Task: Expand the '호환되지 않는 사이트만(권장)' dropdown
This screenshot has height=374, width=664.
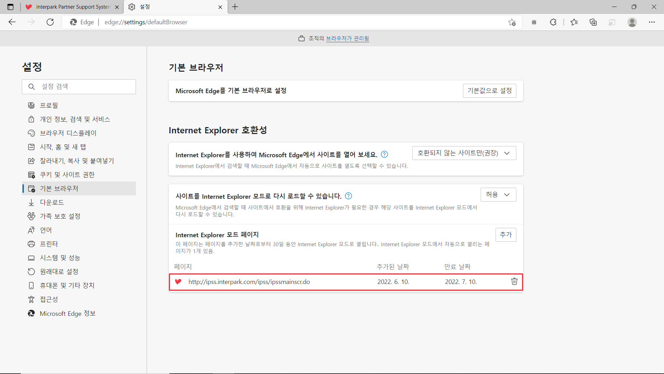Action: [x=464, y=153]
